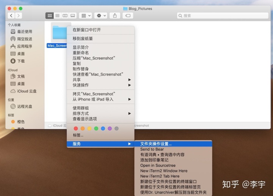Image resolution: width=273 pixels, height=196 pixels.
Task: Apply the orange tag color dot
Action: pos(83,128)
